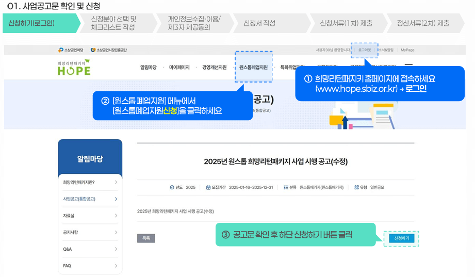
Task: Click the 01. 사업공고문 확인 및 신청 heading
Action: pyautogui.click(x=53, y=6)
